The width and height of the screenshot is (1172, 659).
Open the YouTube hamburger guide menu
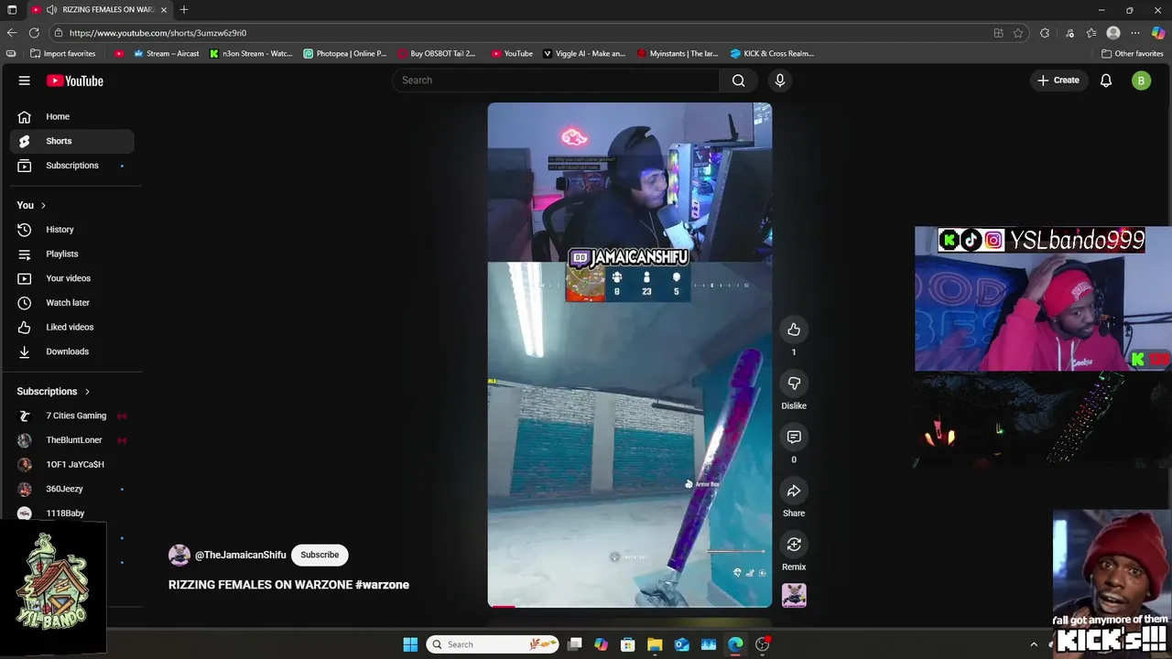coord(25,81)
